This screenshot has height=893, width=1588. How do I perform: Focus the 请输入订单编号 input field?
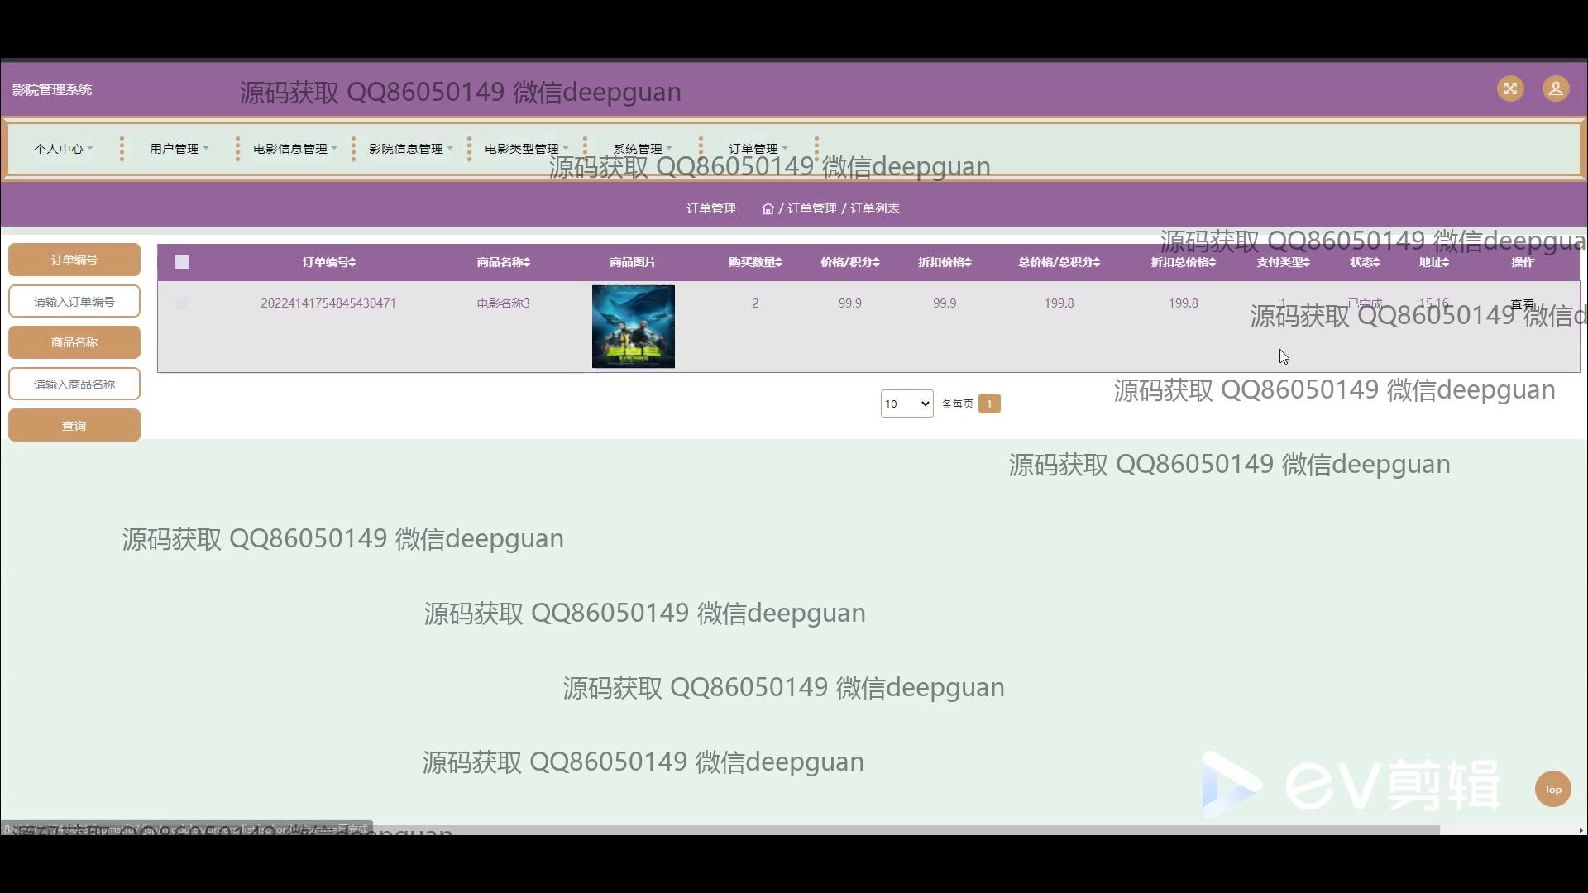point(74,301)
